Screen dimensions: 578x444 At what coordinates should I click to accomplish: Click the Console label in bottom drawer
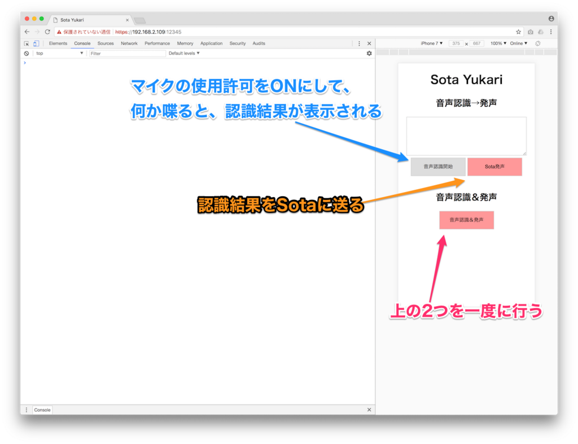[42, 410]
